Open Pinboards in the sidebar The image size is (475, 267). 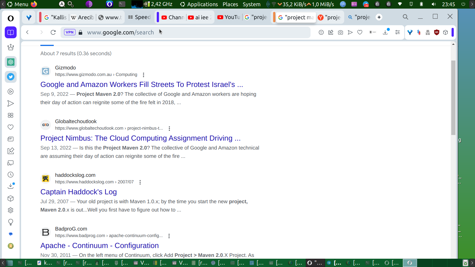pyautogui.click(x=11, y=151)
